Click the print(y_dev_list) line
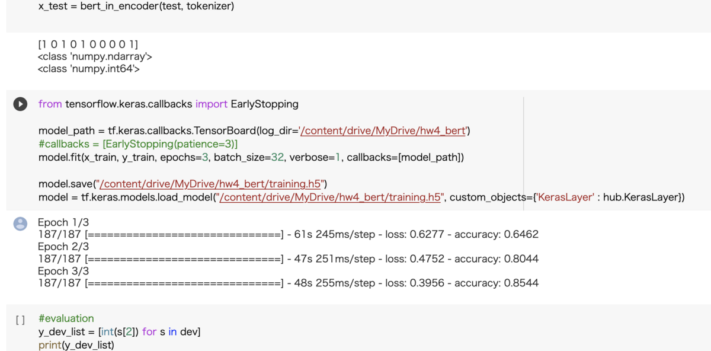Screen dimensions: 711x351 [76, 345]
